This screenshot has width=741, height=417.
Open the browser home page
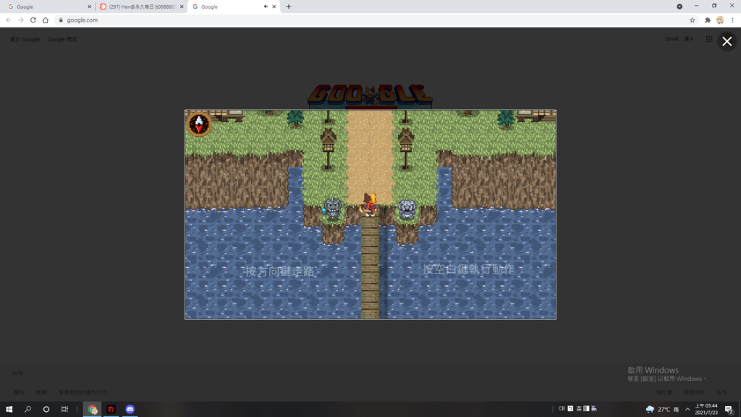pyautogui.click(x=46, y=20)
